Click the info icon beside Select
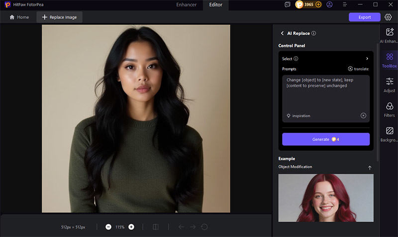 (x=296, y=59)
